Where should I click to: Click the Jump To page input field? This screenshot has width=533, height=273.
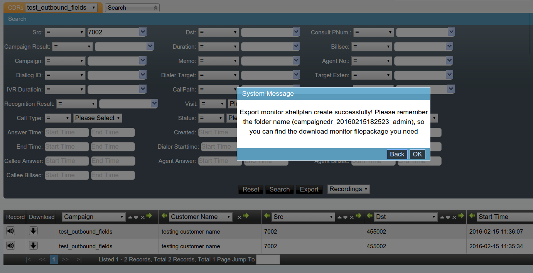[268, 259]
